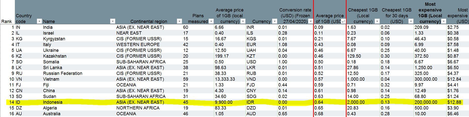469x117 pixels.
Task: Click sort icon on Average price USD column
Action: tap(343, 22)
